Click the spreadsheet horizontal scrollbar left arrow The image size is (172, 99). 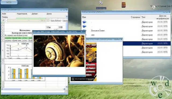click(x=2, y=89)
